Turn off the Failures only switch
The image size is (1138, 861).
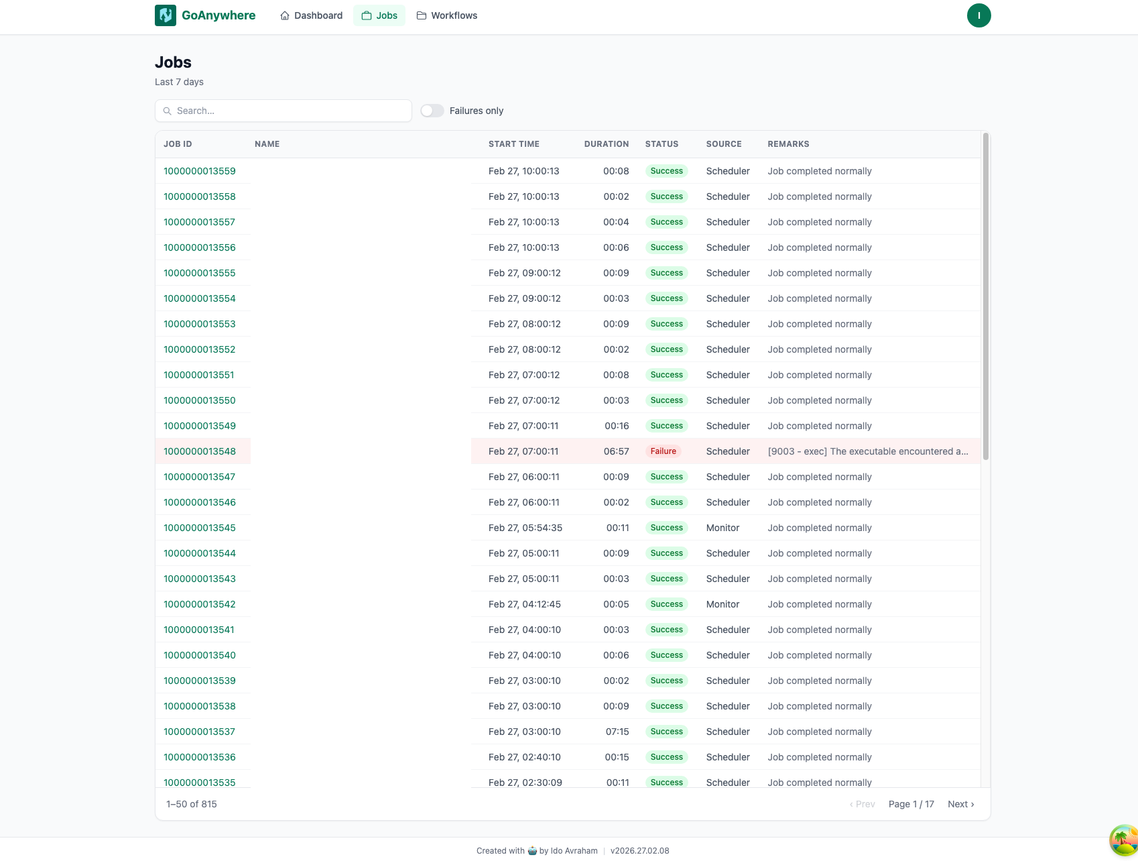point(432,110)
